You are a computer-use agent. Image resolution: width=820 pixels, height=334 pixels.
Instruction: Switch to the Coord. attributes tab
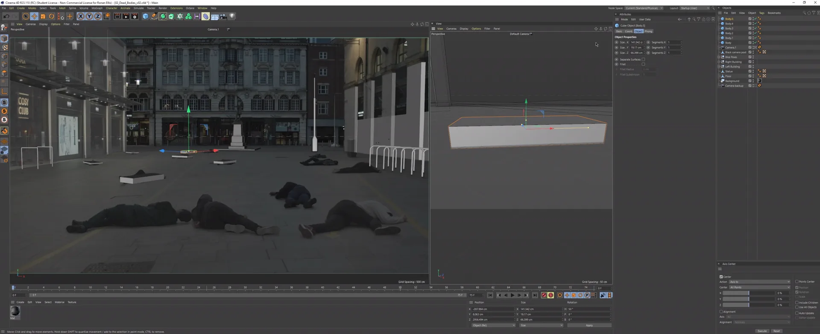coord(629,31)
